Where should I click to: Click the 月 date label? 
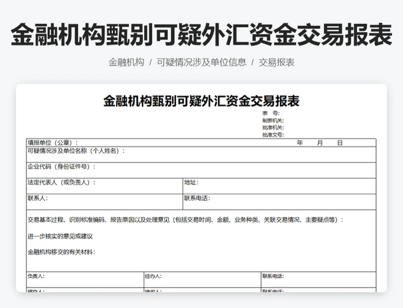tap(320, 143)
